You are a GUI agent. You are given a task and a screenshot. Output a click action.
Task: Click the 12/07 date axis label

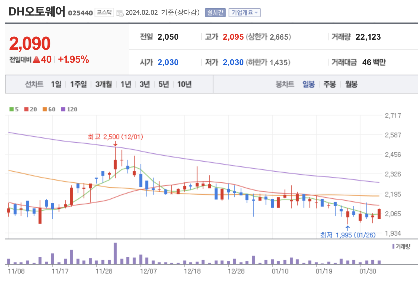click(x=148, y=271)
